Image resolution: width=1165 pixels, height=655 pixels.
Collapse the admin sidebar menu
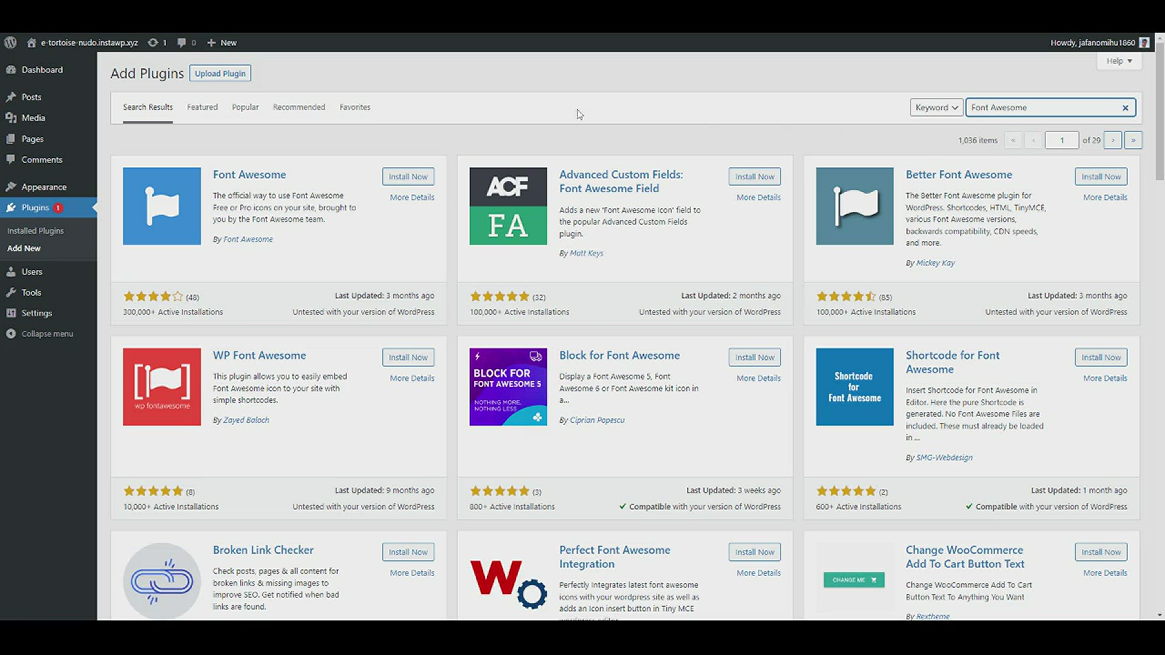(49, 334)
